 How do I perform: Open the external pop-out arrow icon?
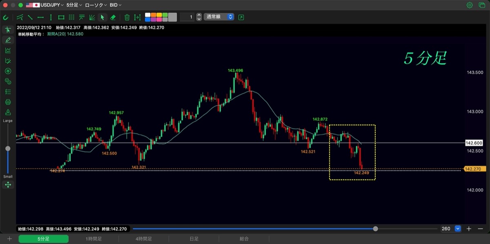click(241, 17)
